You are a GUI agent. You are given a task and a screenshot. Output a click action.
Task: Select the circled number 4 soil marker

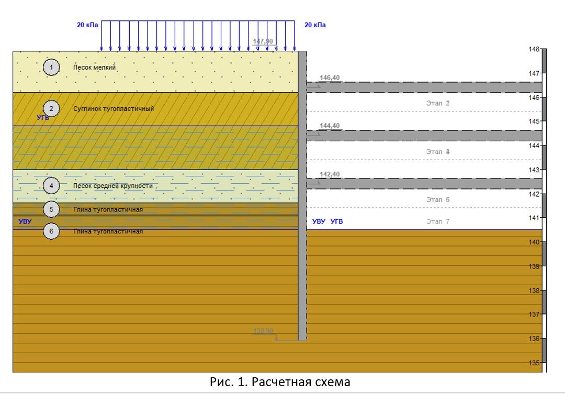[51, 186]
